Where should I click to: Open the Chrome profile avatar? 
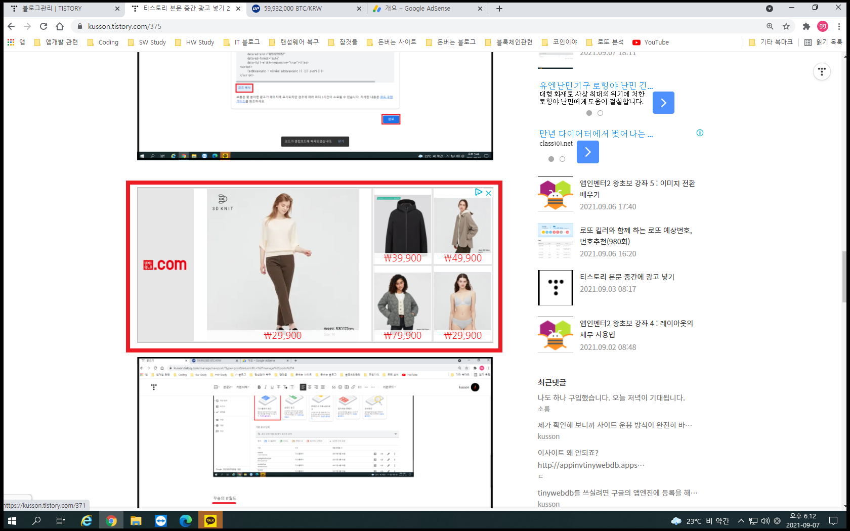[x=823, y=26]
